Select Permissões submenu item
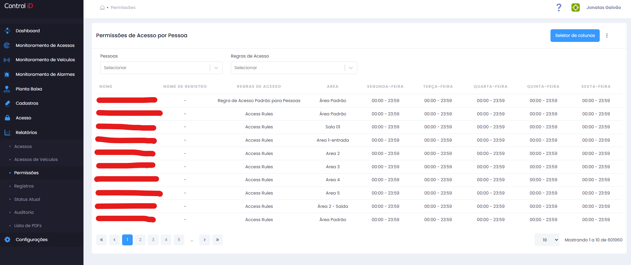The image size is (631, 265). click(26, 173)
